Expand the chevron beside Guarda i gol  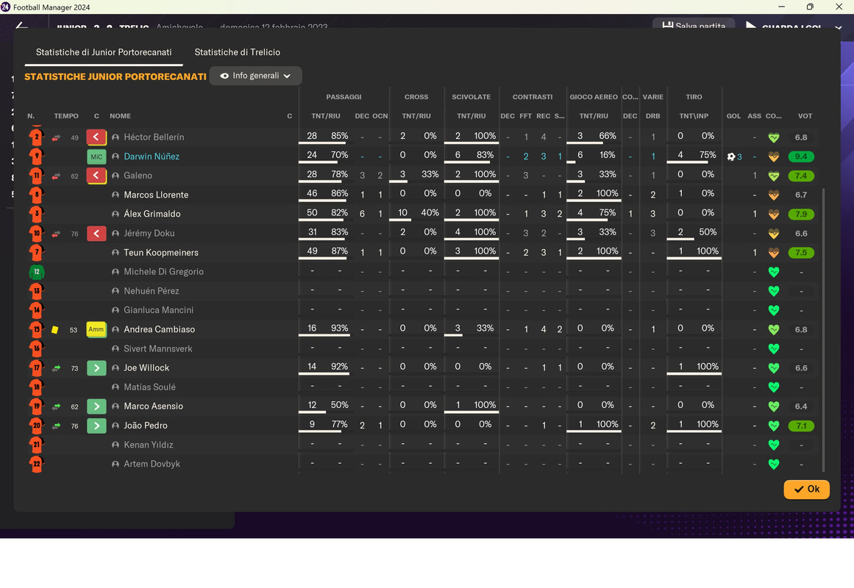(x=839, y=26)
